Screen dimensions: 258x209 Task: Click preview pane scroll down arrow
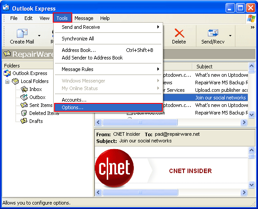[x=252, y=185]
